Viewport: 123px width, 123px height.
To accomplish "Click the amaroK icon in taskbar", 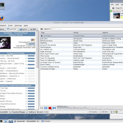I will pos(15,121).
